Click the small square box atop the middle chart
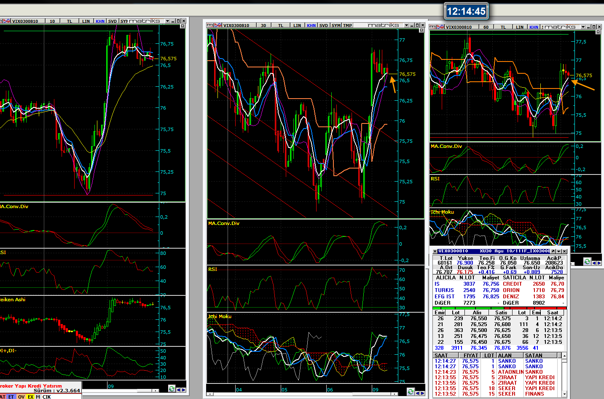The width and height of the screenshot is (604, 399). pyautogui.click(x=421, y=31)
